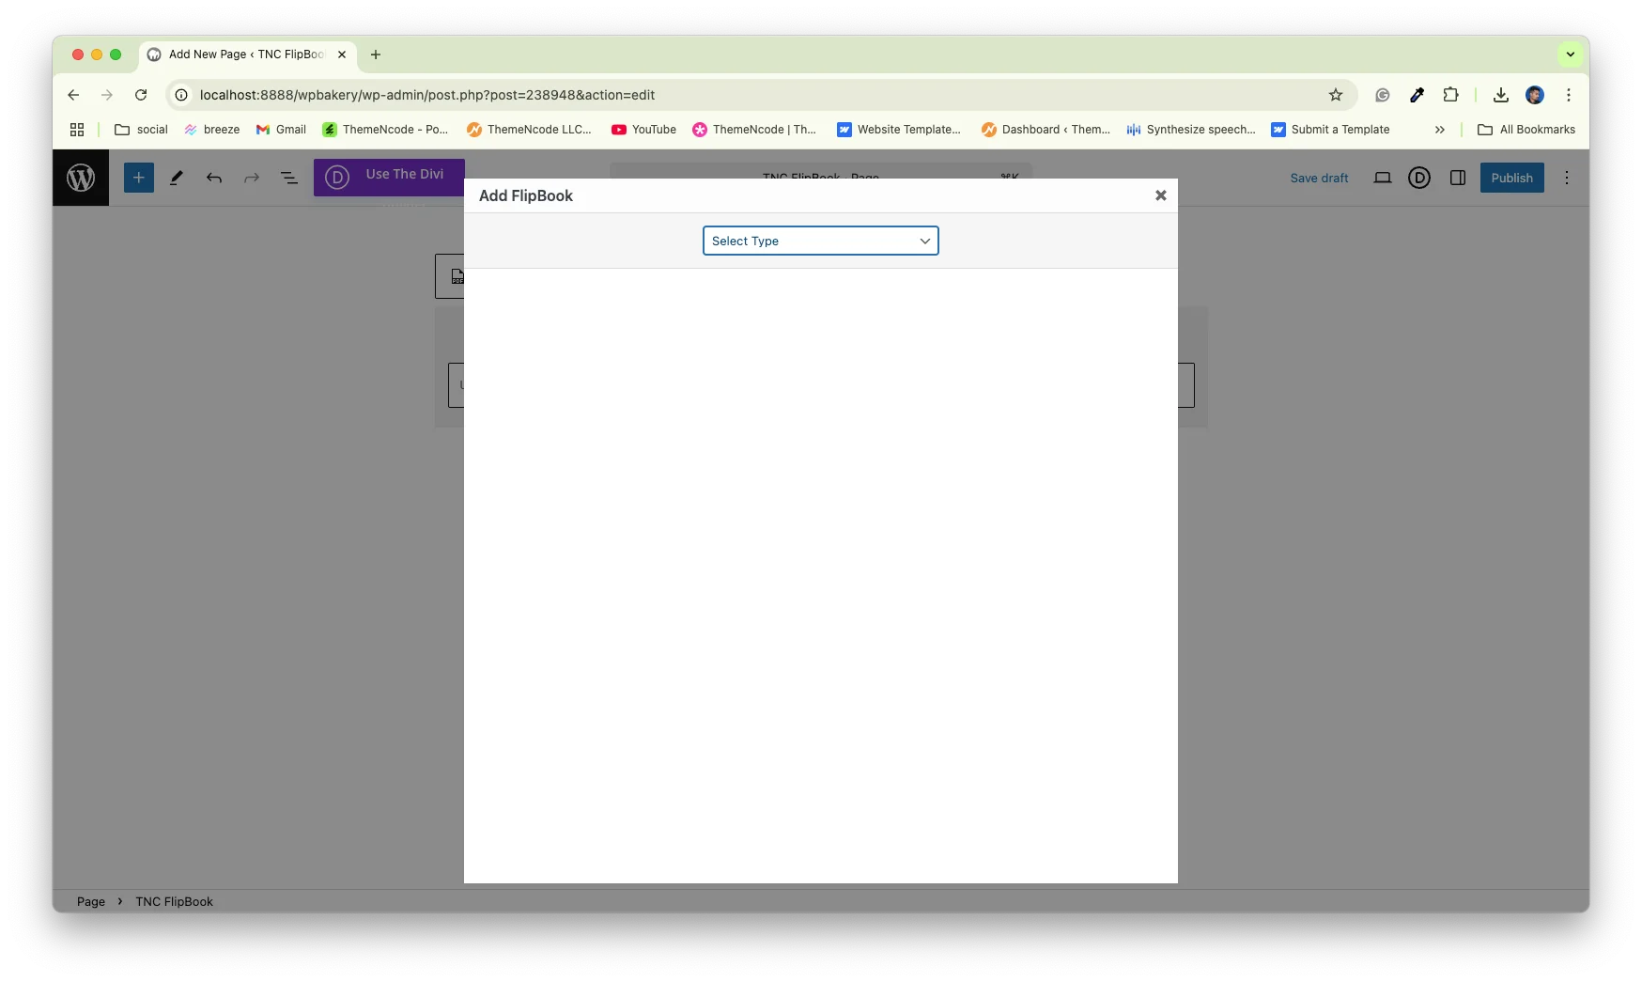This screenshot has width=1642, height=982.
Task: Click the Save draft link
Action: coord(1319,178)
